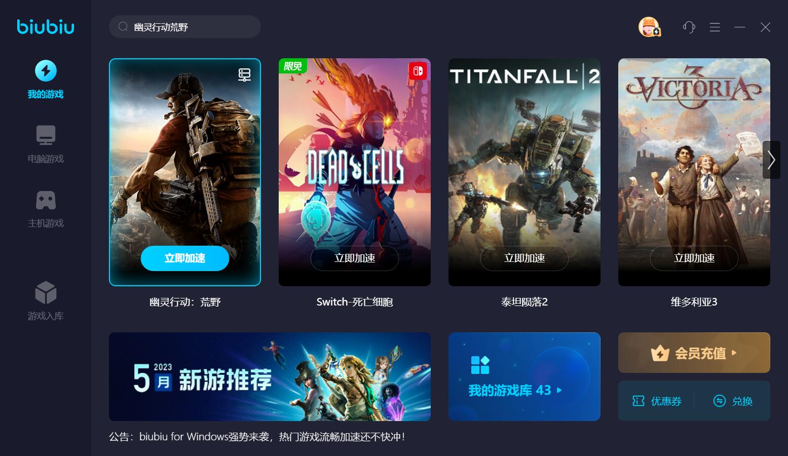Click the user avatar picture
The height and width of the screenshot is (456, 788).
point(649,27)
